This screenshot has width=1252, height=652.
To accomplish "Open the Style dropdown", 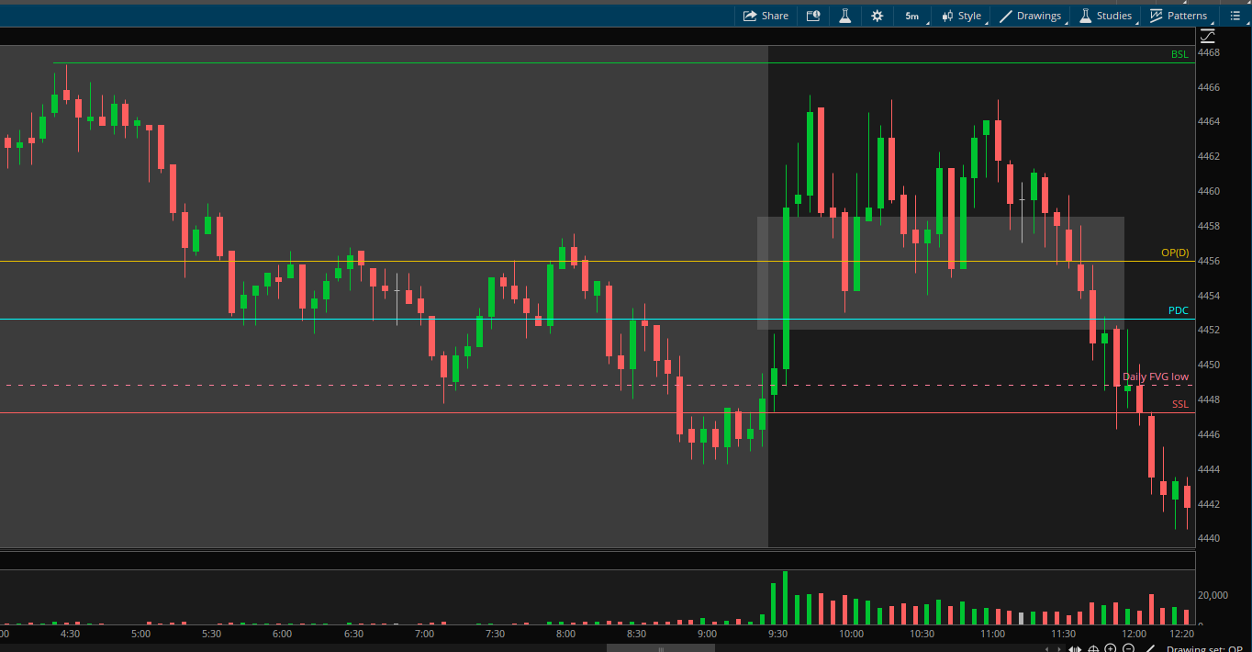I will pyautogui.click(x=962, y=16).
